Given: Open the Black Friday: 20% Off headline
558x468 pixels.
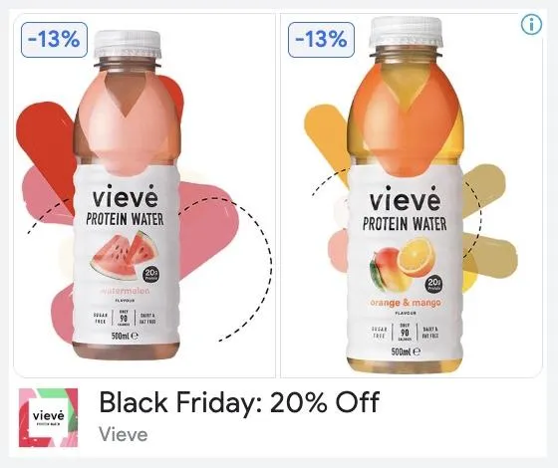Looking at the screenshot, I should click(x=239, y=402).
